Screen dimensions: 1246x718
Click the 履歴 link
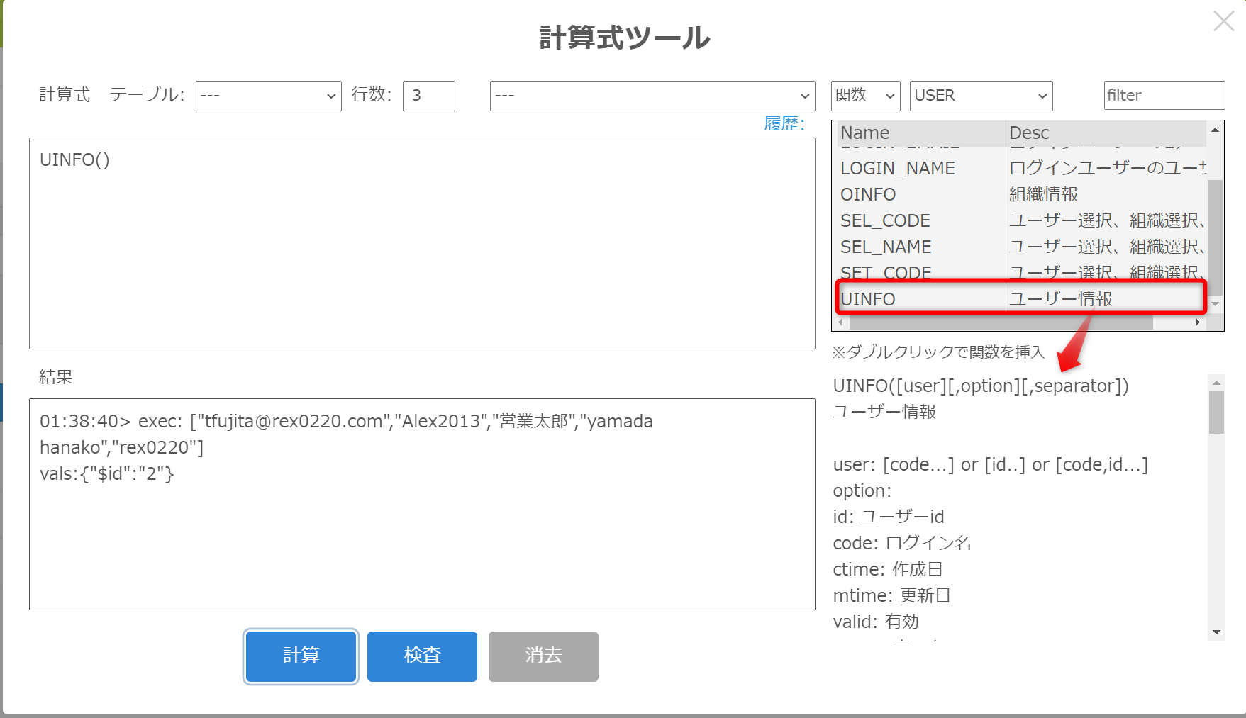(x=784, y=123)
